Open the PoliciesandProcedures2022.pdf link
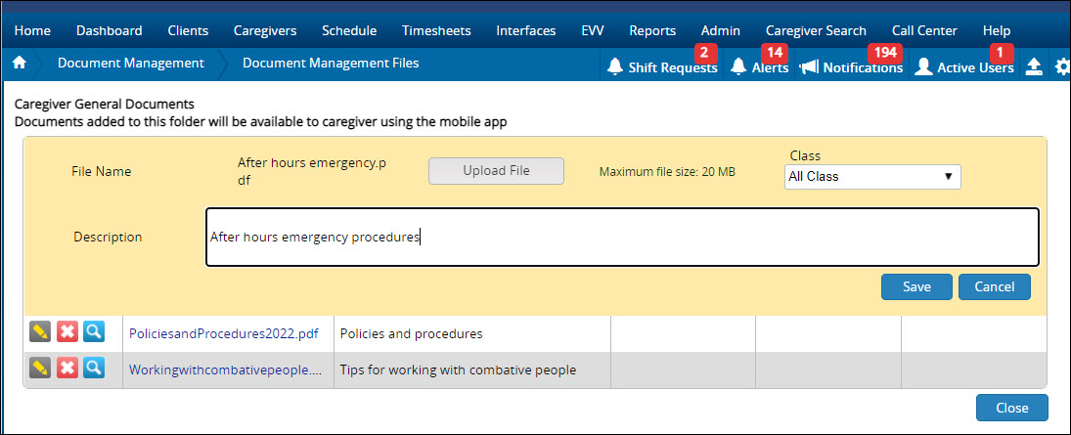The height and width of the screenshot is (435, 1071). (224, 334)
